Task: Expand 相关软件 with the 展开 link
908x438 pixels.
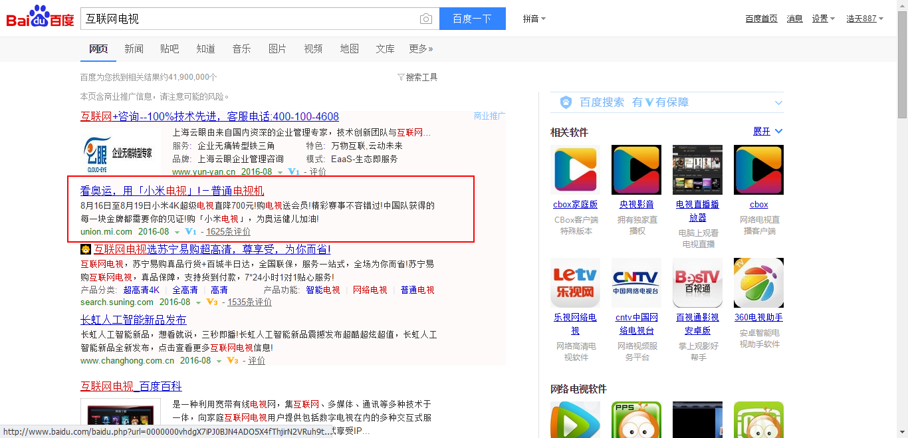Action: [768, 132]
